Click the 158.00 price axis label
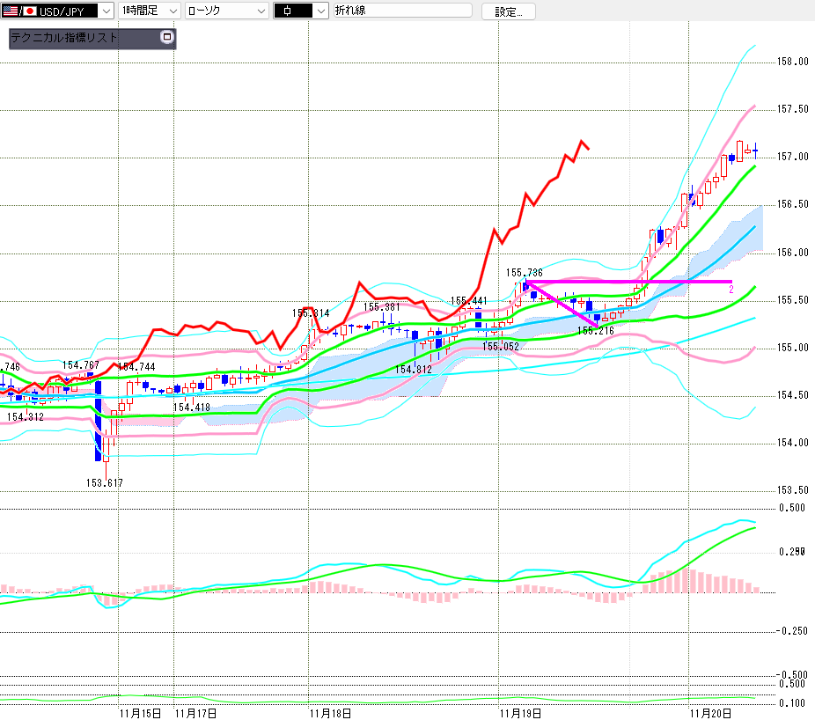 pos(793,62)
